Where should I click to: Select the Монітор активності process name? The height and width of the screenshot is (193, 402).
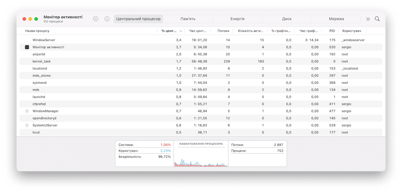48,47
